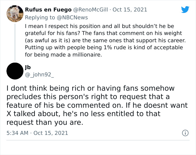196x155 pixels.
Task: Open the Rufus en Fuego display name
Action: (x=48, y=10)
